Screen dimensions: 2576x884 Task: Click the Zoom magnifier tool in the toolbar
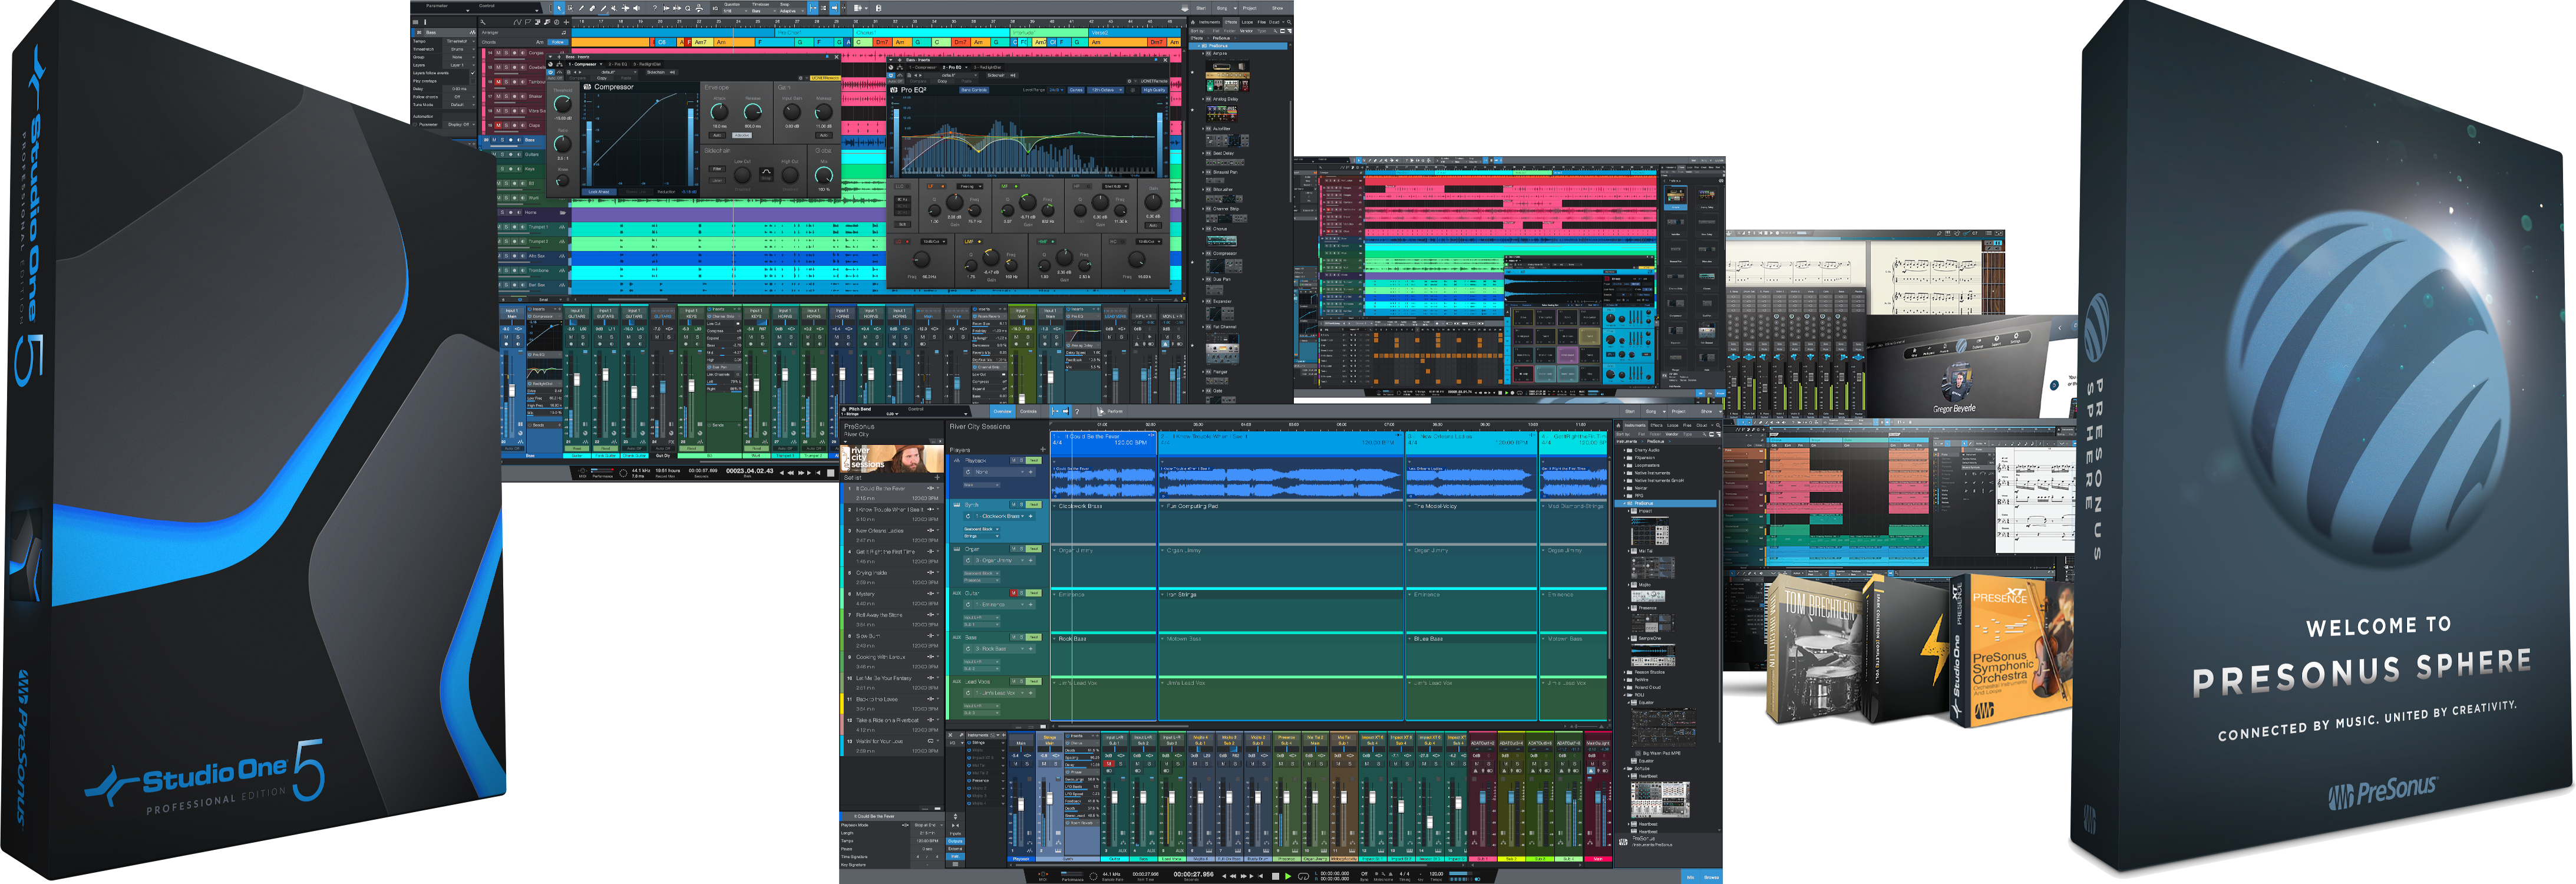(x=688, y=9)
